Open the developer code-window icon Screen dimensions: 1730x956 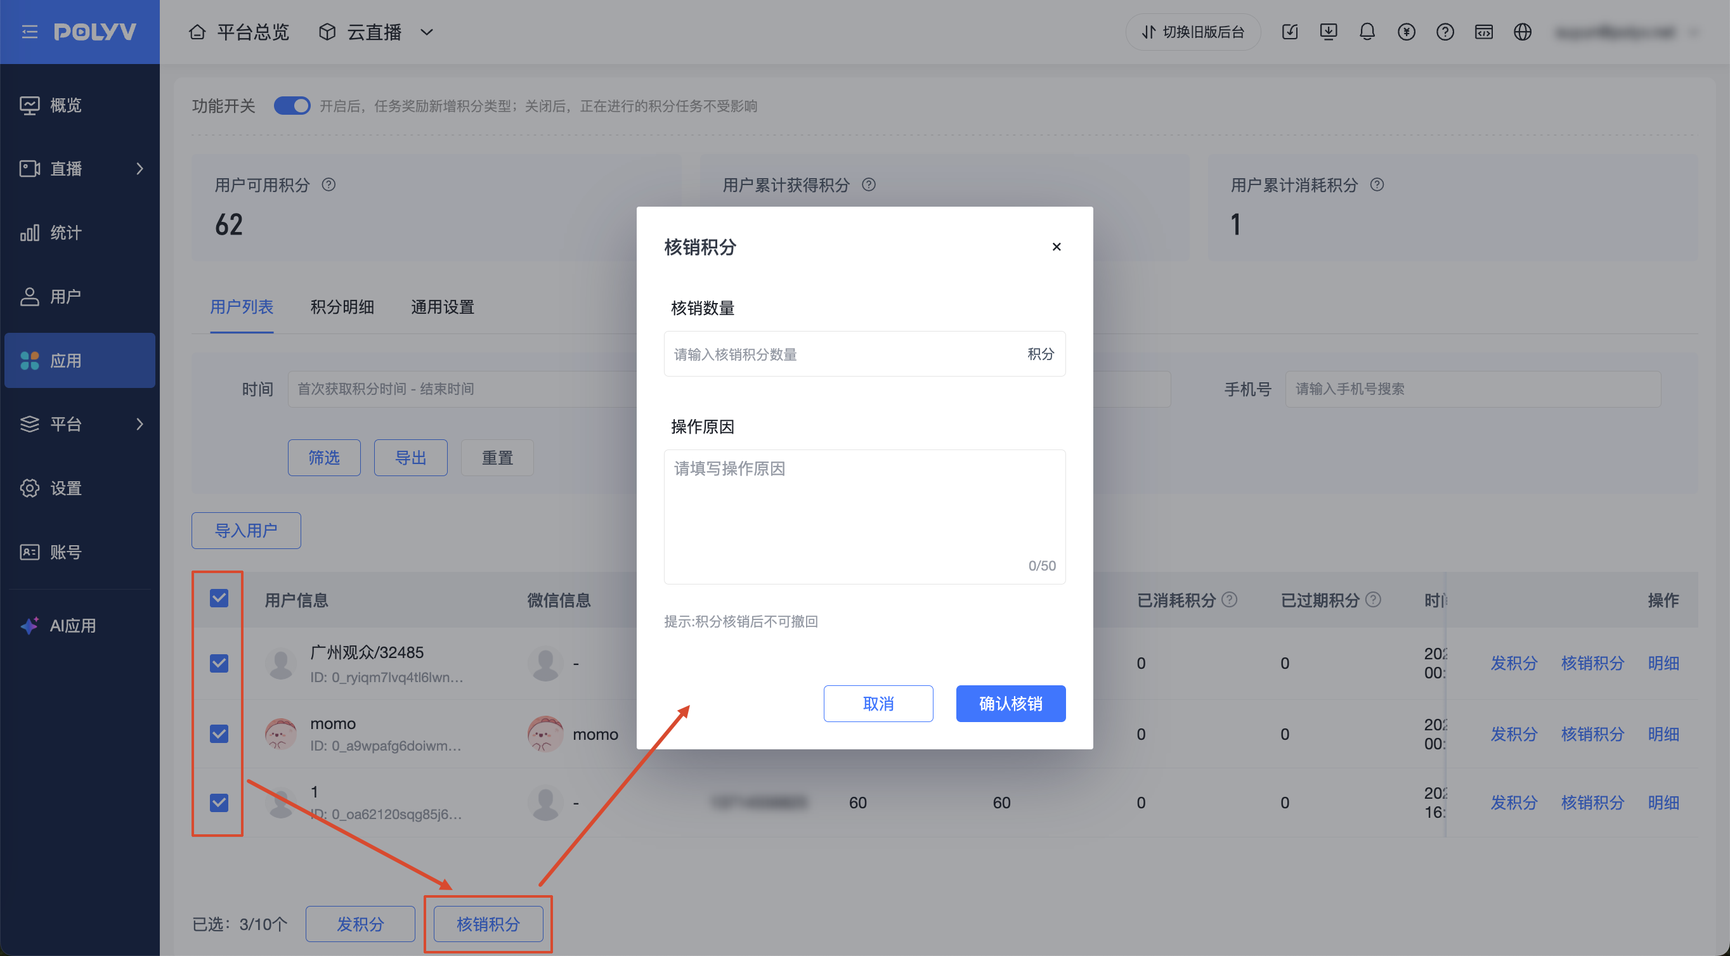click(1483, 32)
